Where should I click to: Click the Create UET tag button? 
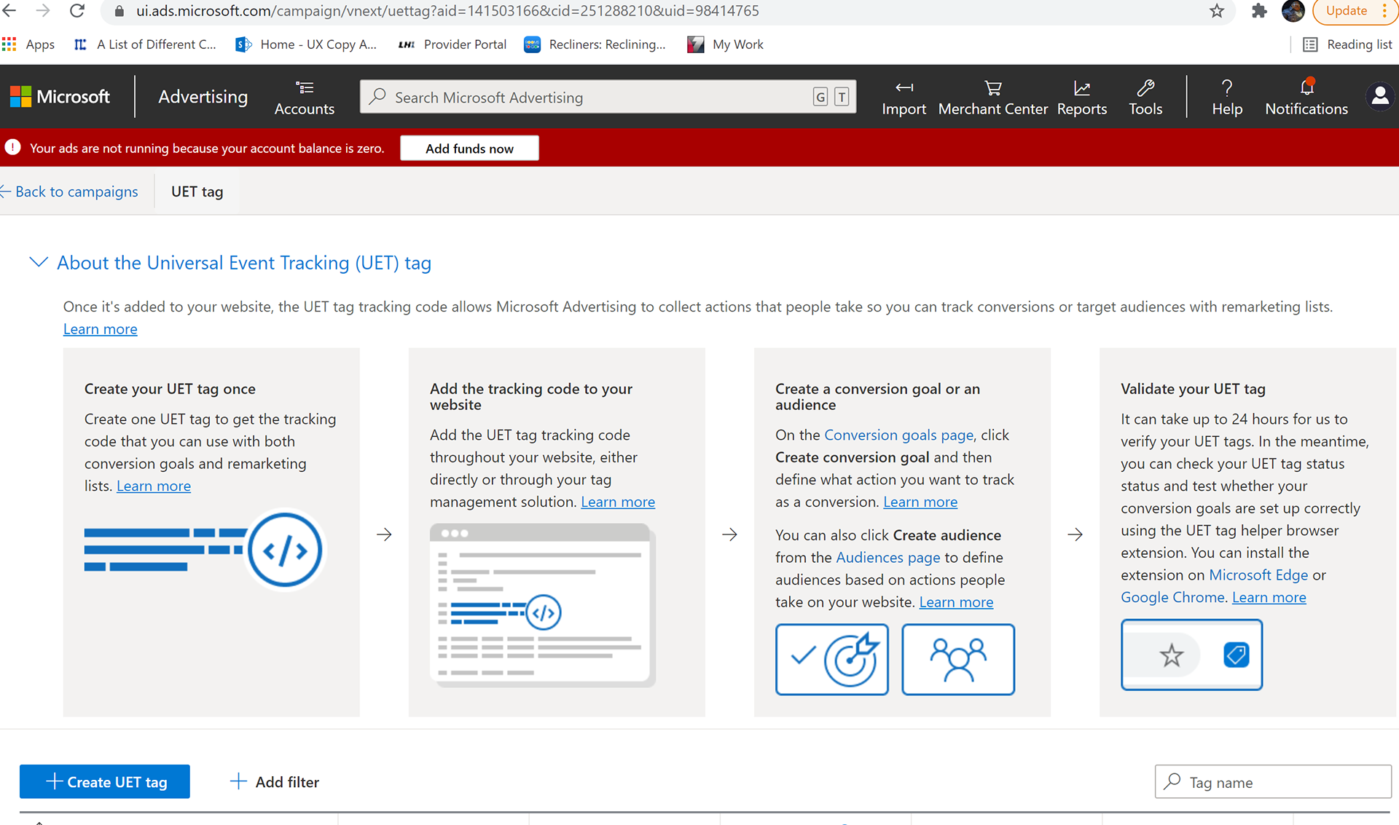click(105, 781)
